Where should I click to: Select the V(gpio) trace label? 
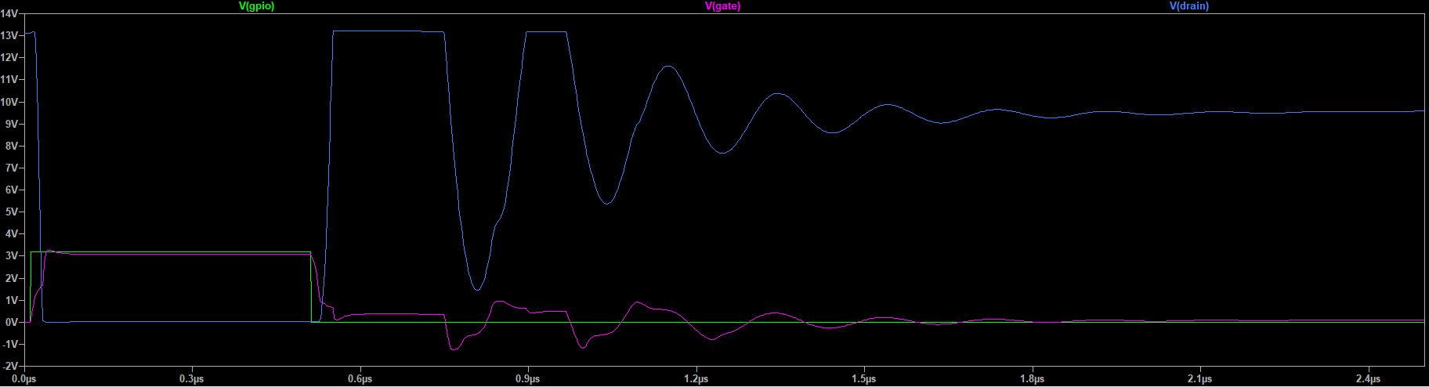point(256,6)
